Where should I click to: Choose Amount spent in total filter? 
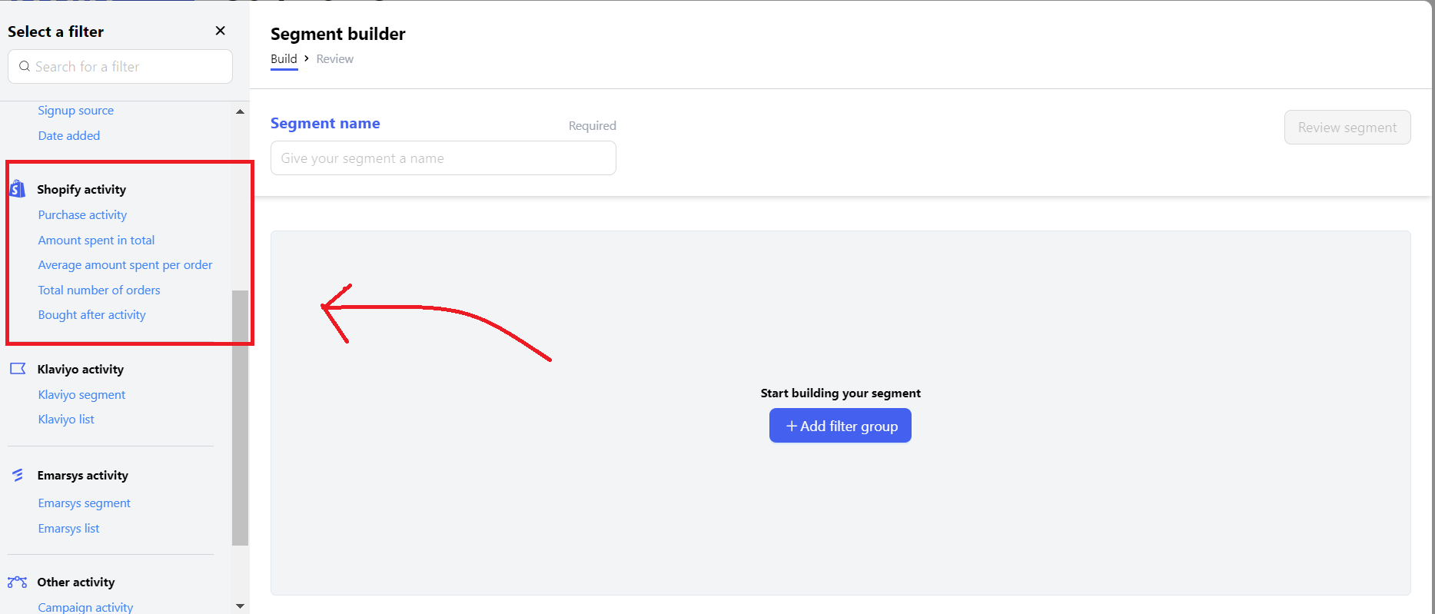pos(96,241)
